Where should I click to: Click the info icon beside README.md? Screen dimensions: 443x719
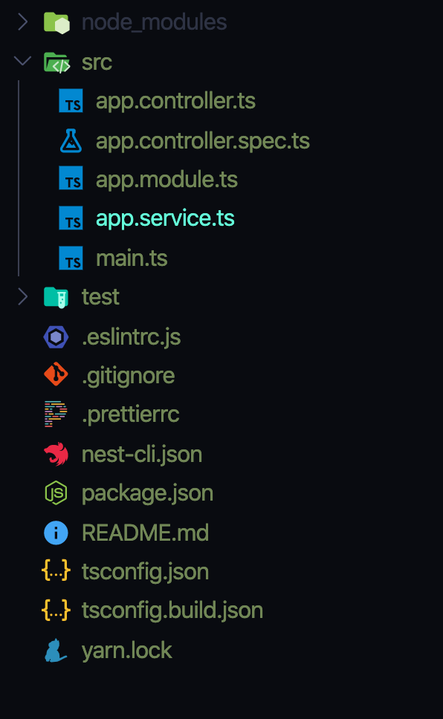click(55, 532)
